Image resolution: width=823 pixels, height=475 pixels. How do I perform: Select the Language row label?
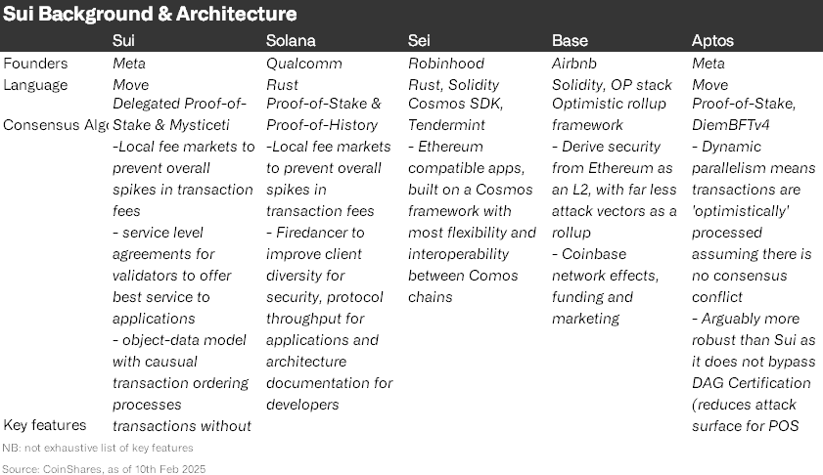[x=36, y=84]
